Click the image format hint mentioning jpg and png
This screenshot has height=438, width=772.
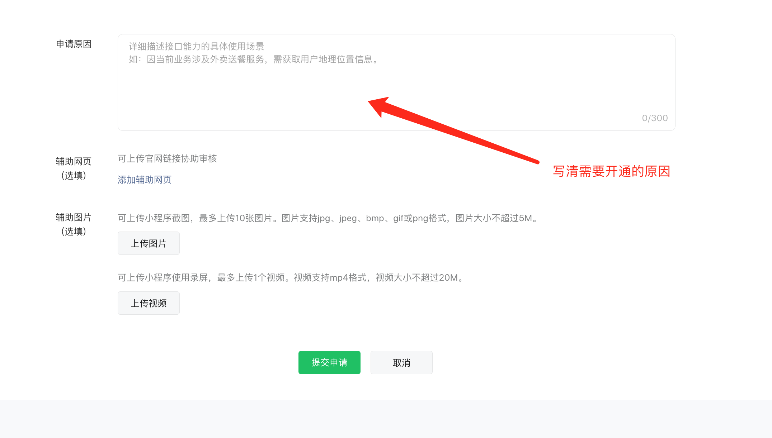click(x=329, y=218)
